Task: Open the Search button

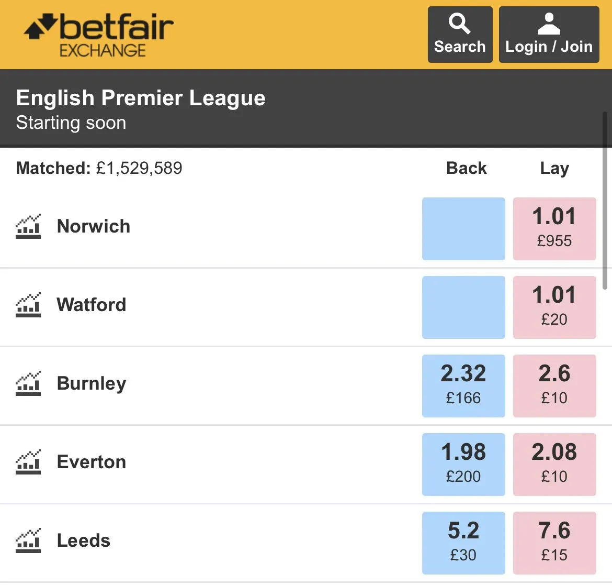Action: 460,35
